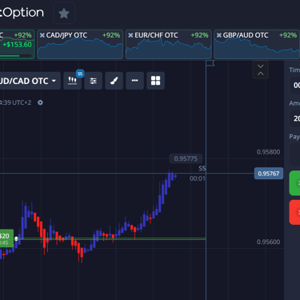300x300 pixels.
Task: Click the 0.95600 price axis label
Action: [x=268, y=242]
